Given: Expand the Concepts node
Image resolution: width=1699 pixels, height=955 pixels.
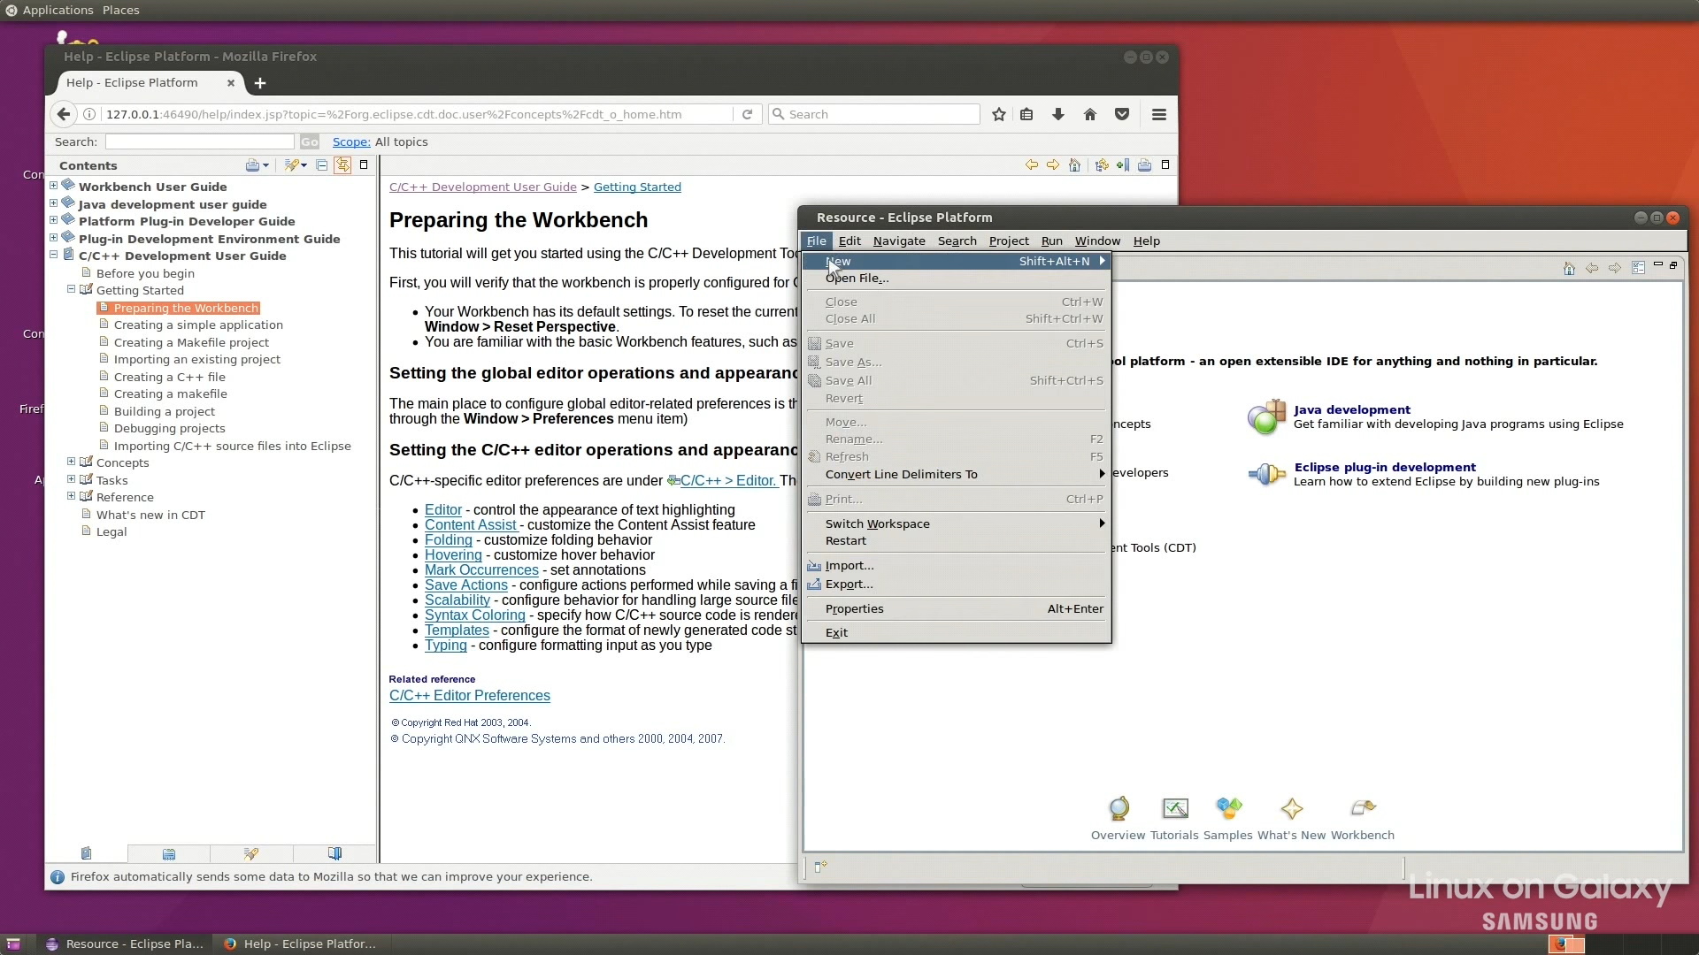Looking at the screenshot, I should coord(72,462).
